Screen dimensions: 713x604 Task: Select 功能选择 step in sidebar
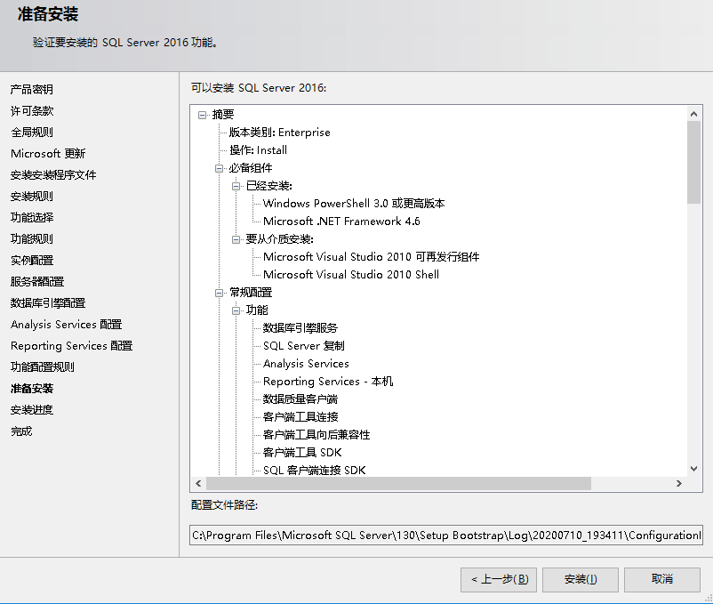[32, 217]
